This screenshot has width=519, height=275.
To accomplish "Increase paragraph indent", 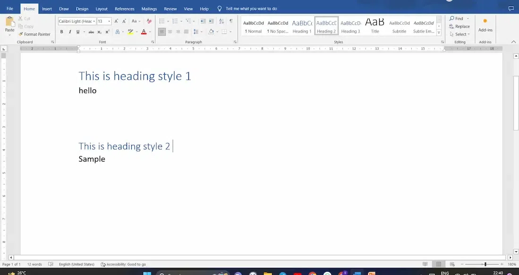I will (211, 21).
